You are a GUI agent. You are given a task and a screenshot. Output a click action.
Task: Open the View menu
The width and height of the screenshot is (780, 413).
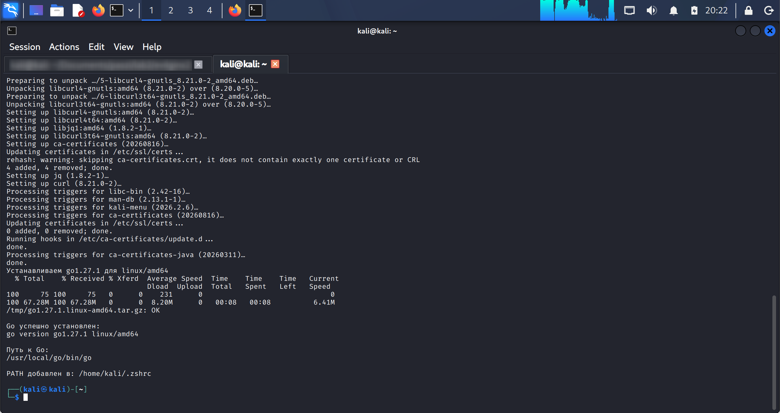coord(123,47)
